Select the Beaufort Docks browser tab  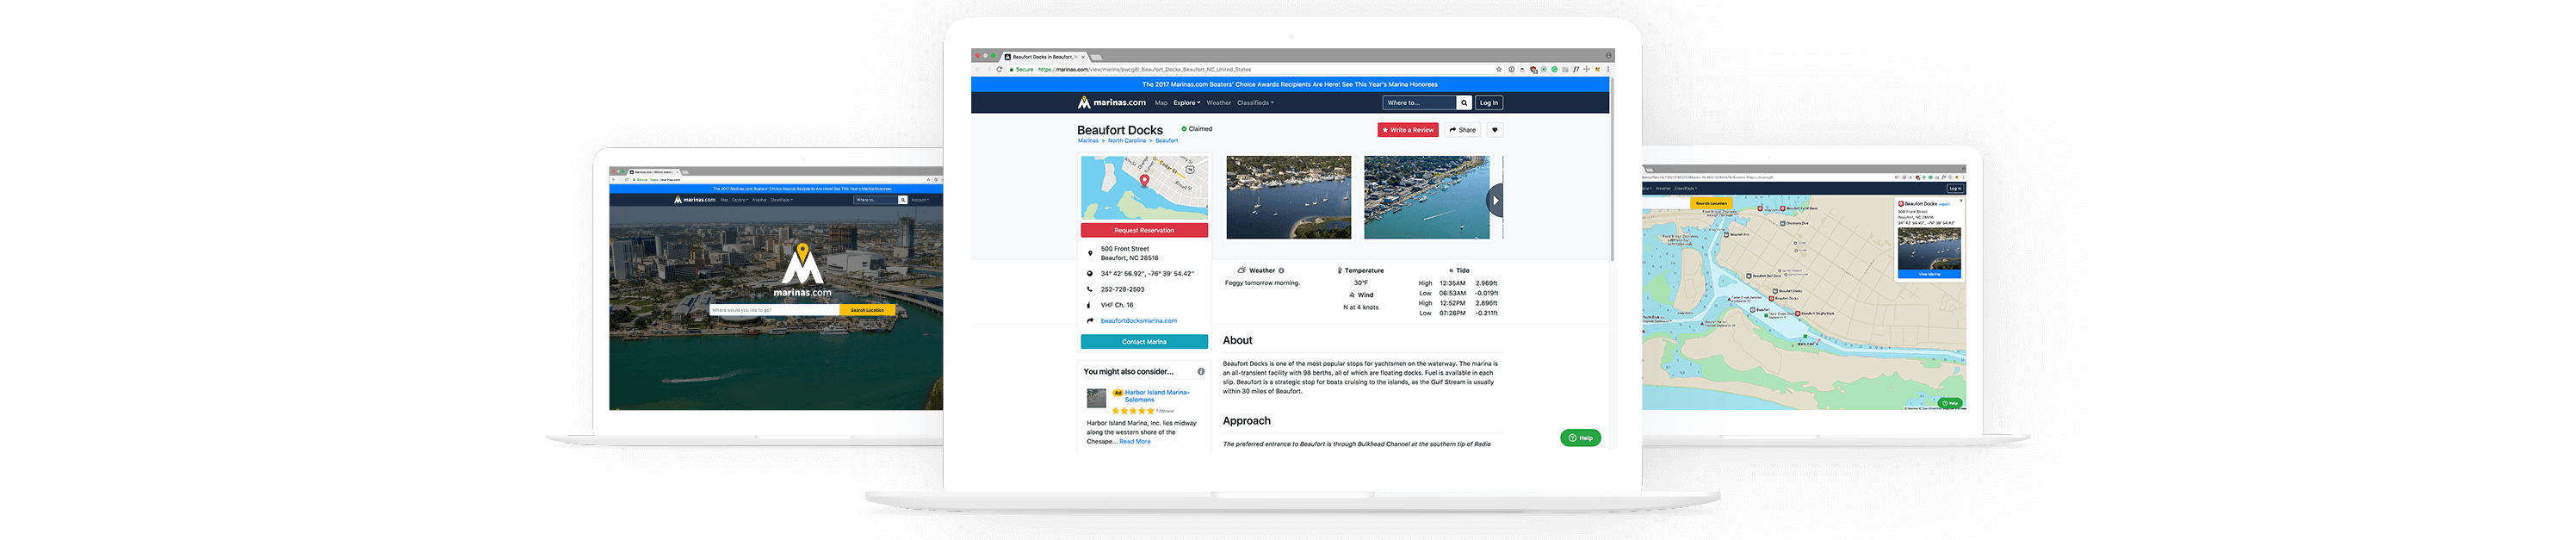pos(1044,57)
